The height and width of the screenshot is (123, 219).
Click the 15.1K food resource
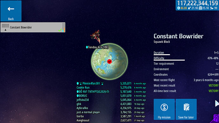click(x=204, y=8)
